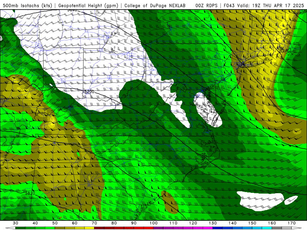
Task: Click the '00Z RDPS' model run label
Action: click(206, 5)
